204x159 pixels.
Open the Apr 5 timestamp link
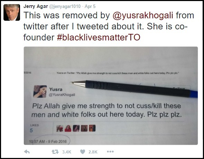pos(90,6)
